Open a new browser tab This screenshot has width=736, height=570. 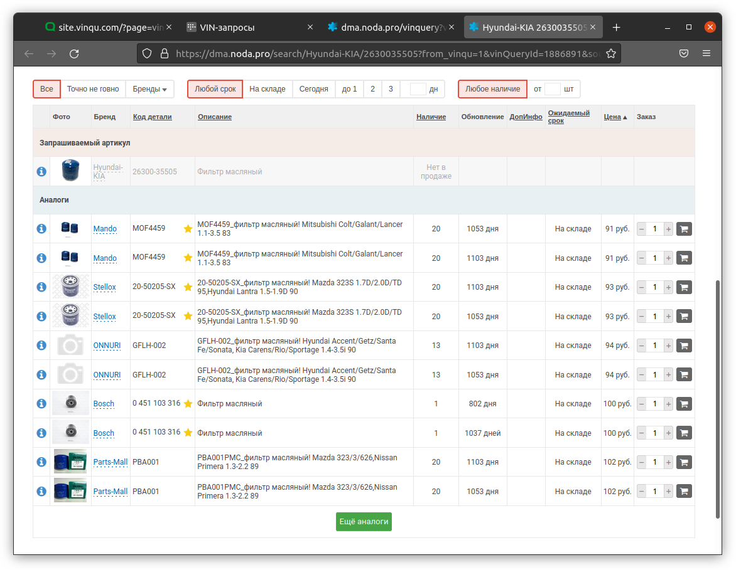[616, 27]
